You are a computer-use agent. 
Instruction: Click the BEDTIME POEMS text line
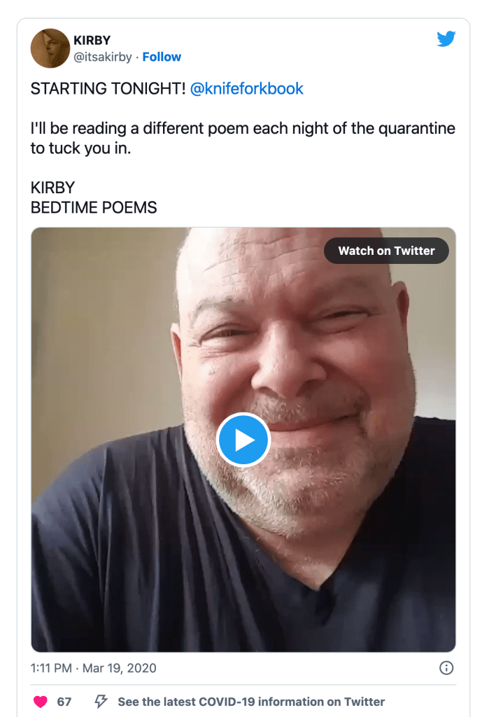pyautogui.click(x=94, y=208)
